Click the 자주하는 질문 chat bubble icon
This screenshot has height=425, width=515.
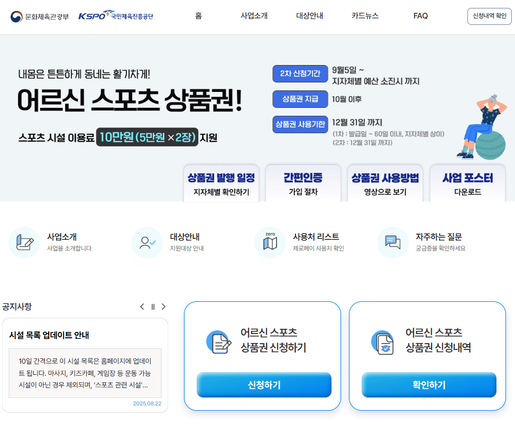393,242
